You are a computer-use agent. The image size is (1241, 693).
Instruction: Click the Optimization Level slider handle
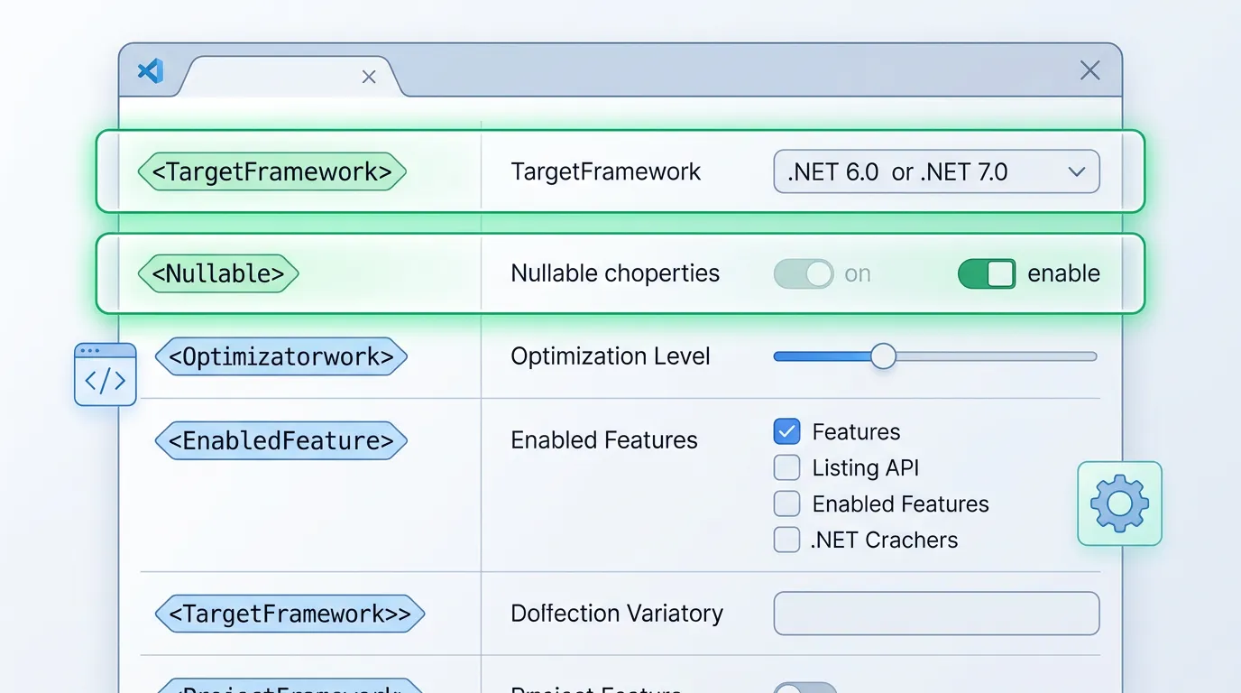[x=883, y=356]
